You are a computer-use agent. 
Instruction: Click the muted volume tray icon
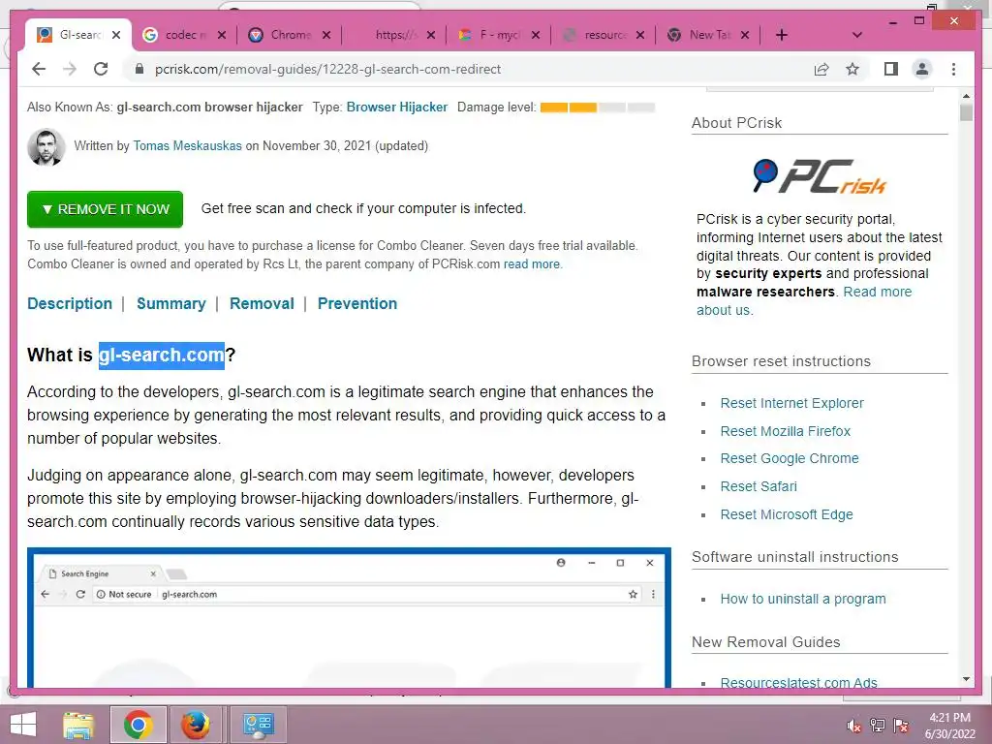click(x=854, y=726)
